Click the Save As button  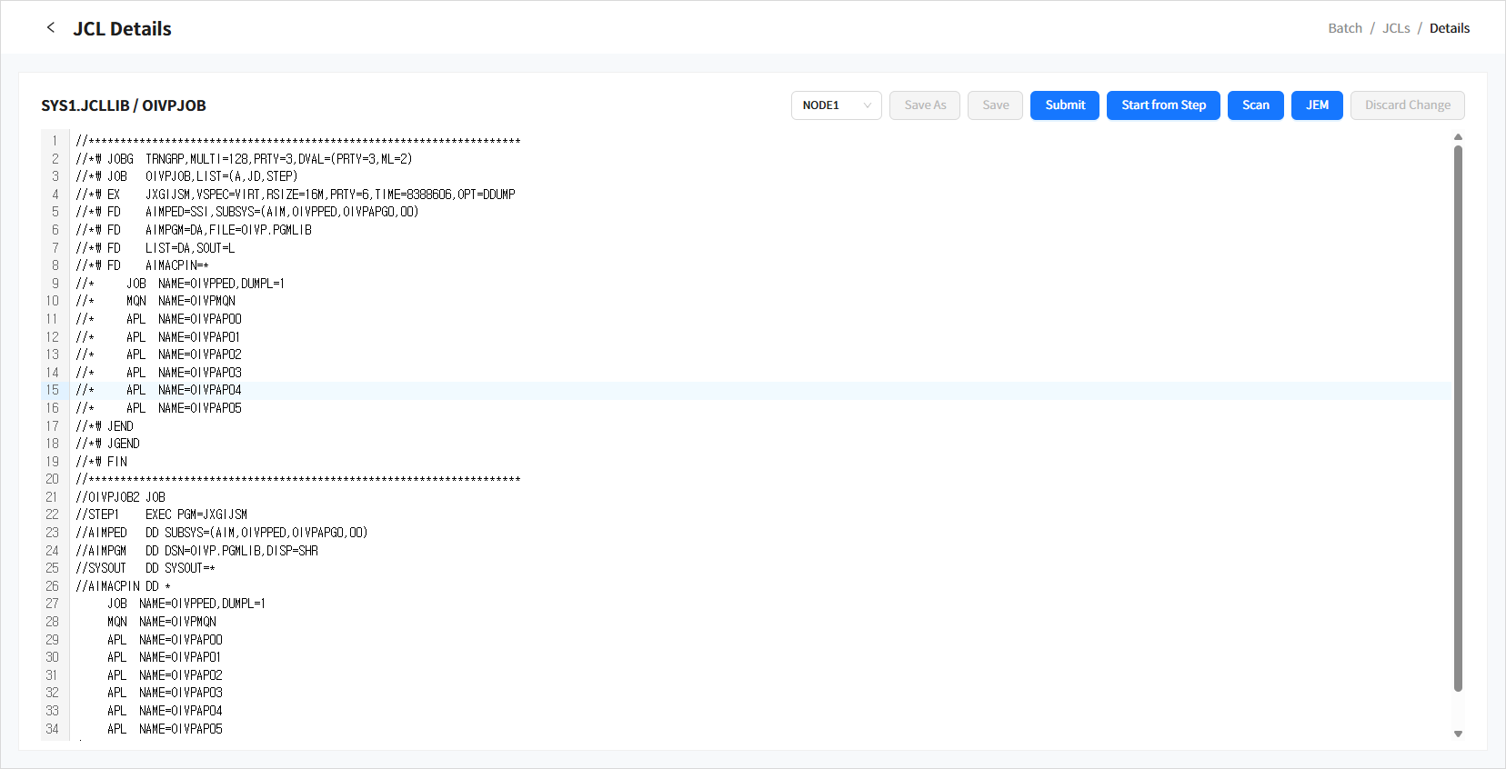point(924,105)
